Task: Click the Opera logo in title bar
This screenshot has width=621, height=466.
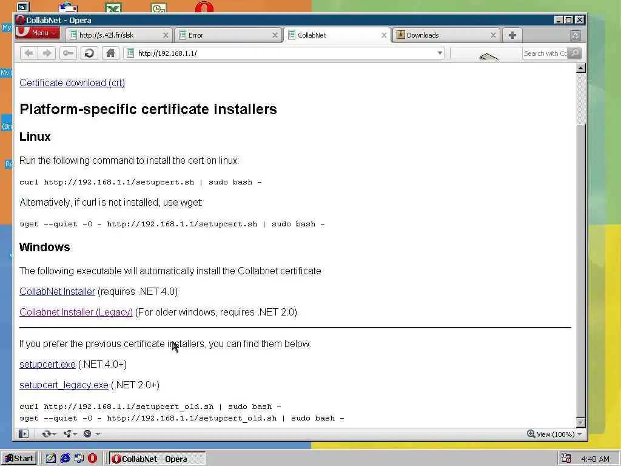Action: click(x=20, y=20)
